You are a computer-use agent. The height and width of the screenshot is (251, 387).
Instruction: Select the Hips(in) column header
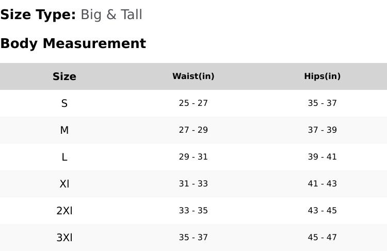tap(322, 76)
